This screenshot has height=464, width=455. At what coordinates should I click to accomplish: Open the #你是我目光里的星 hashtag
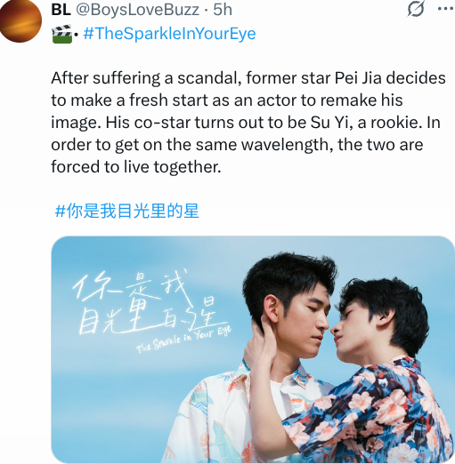click(127, 211)
